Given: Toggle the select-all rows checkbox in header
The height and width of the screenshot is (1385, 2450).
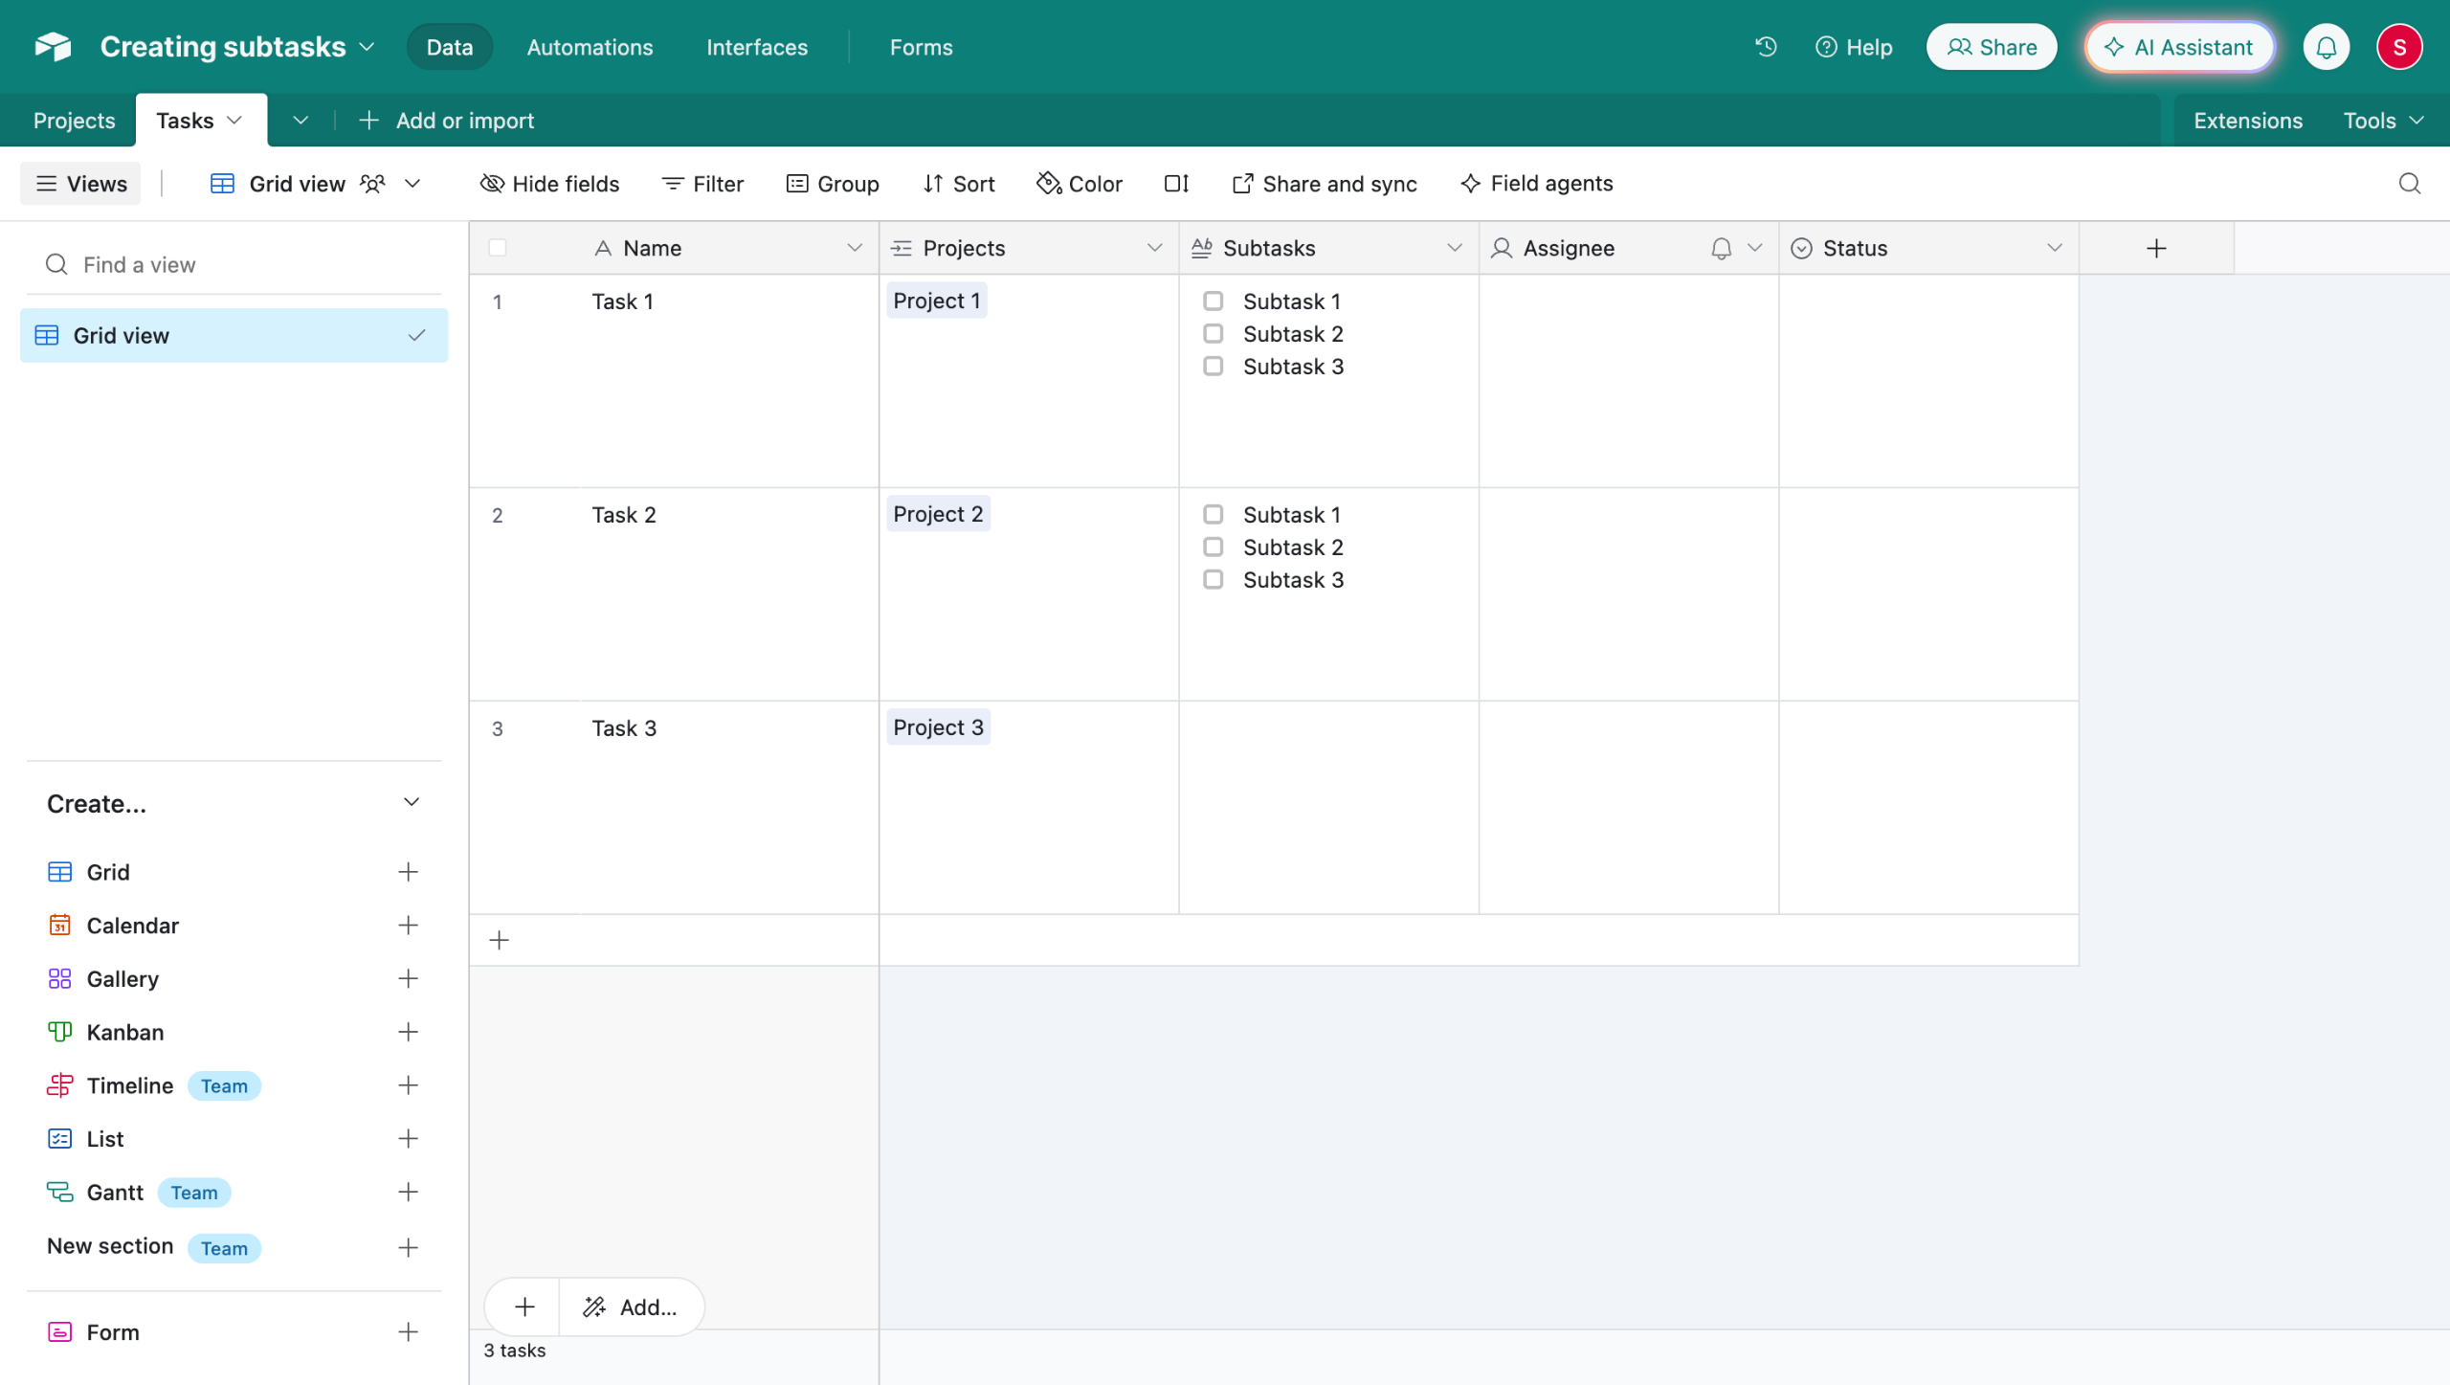Looking at the screenshot, I should tap(498, 249).
